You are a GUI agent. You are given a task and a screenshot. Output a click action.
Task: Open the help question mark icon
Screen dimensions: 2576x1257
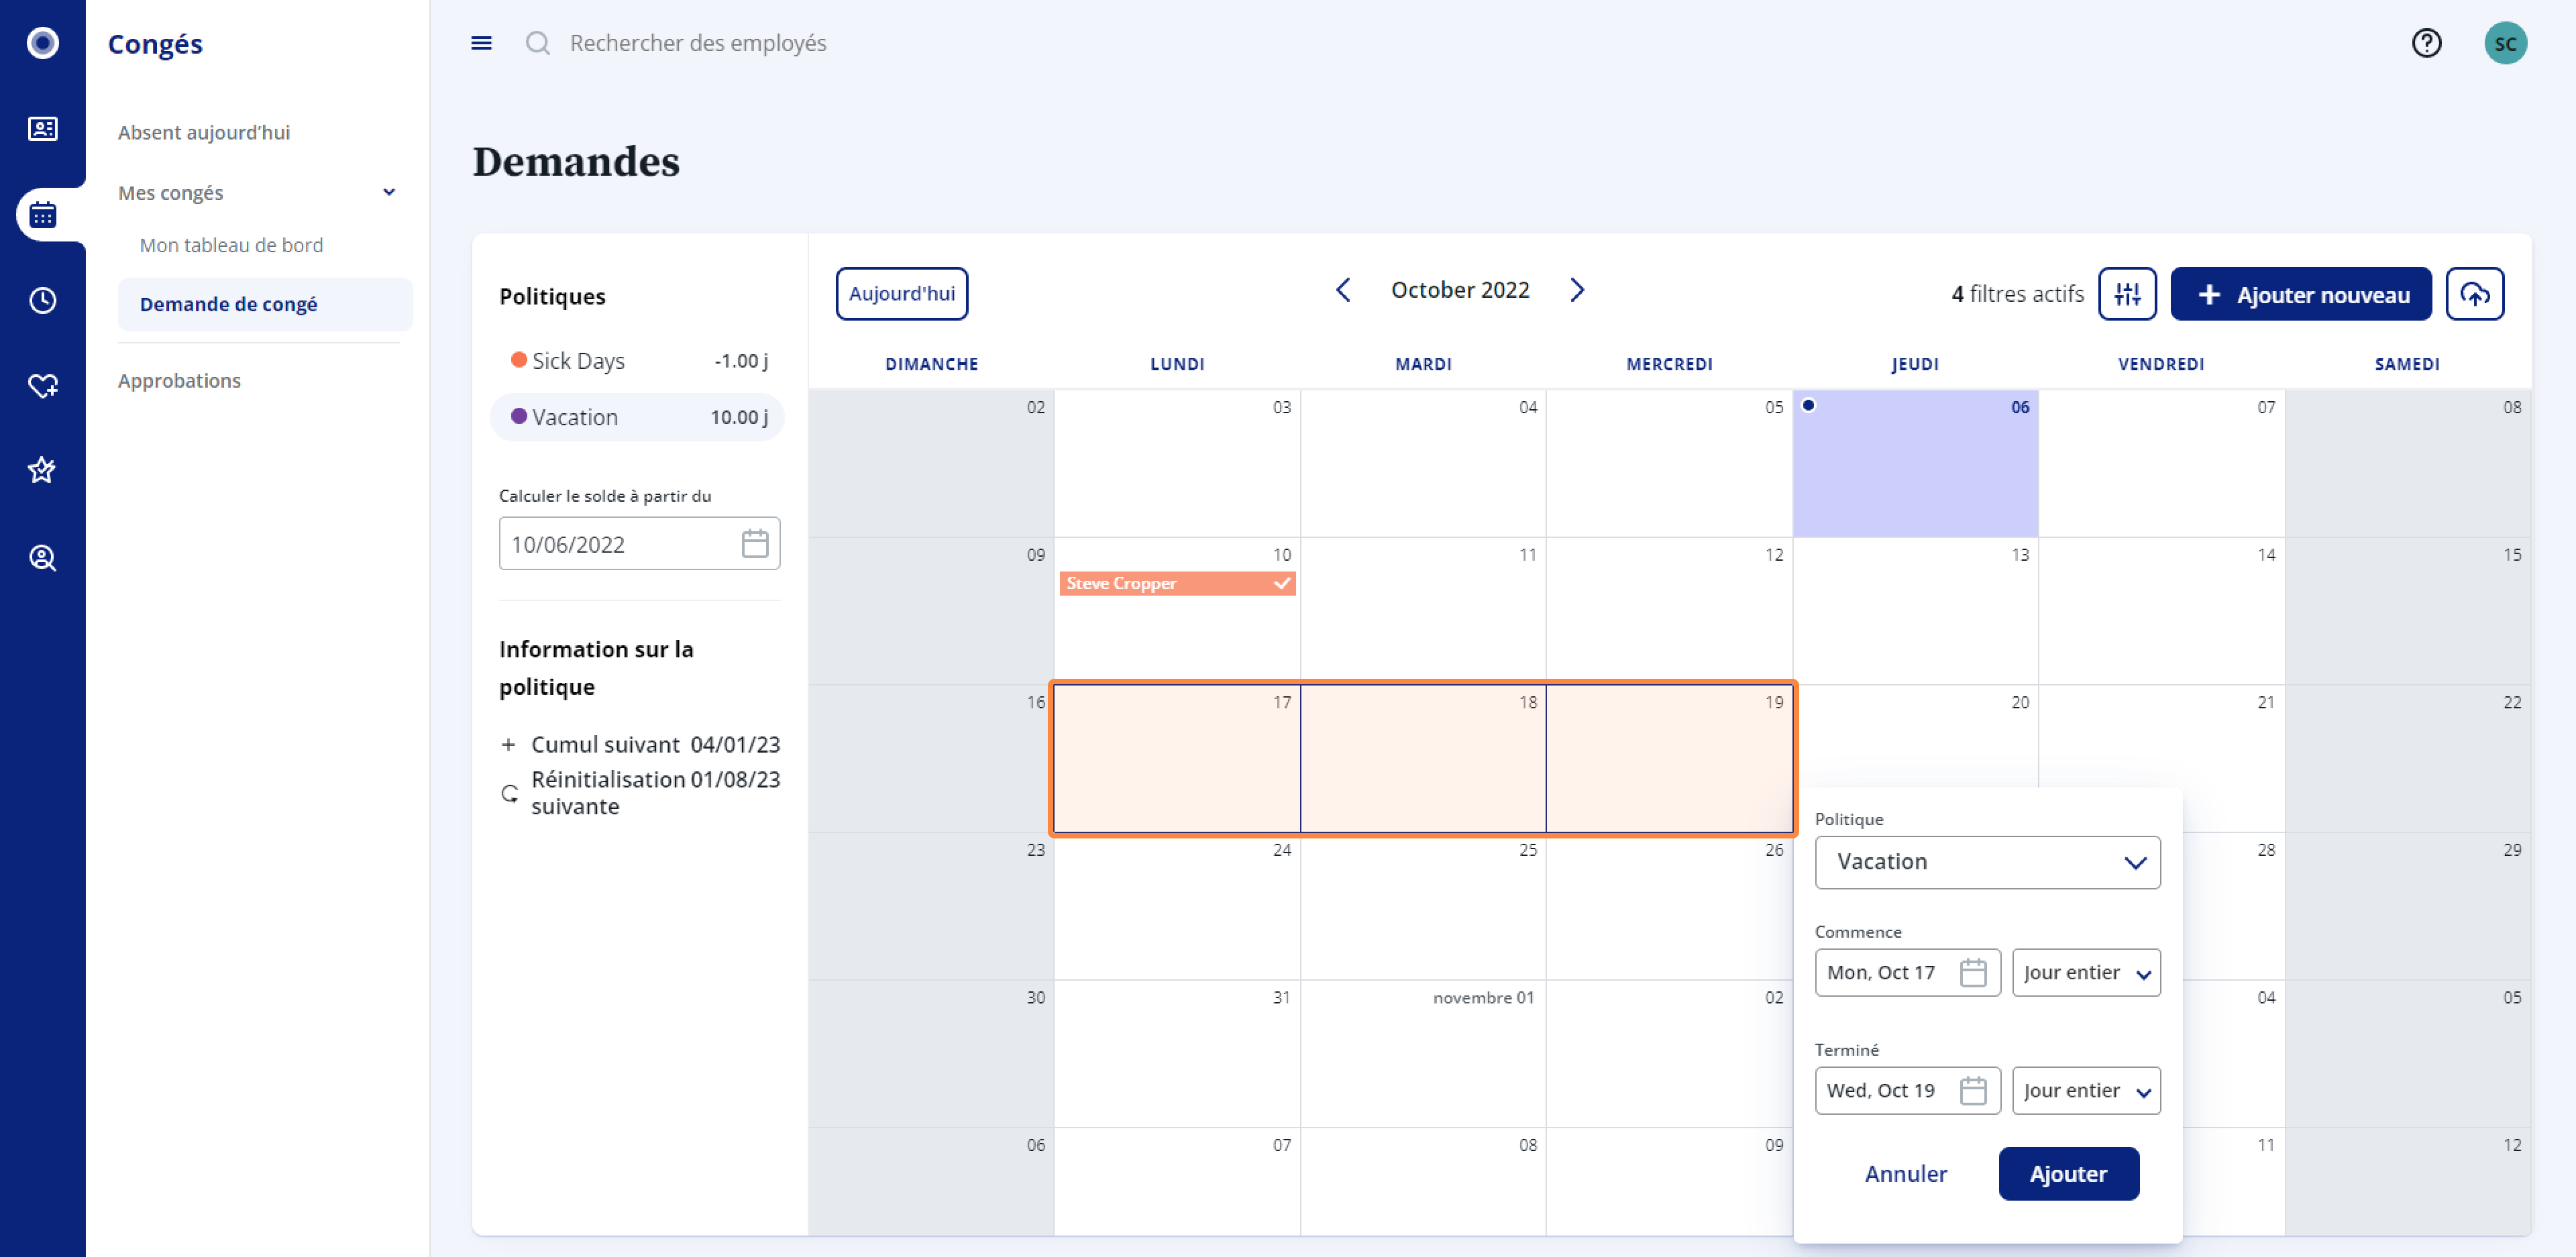(2426, 43)
